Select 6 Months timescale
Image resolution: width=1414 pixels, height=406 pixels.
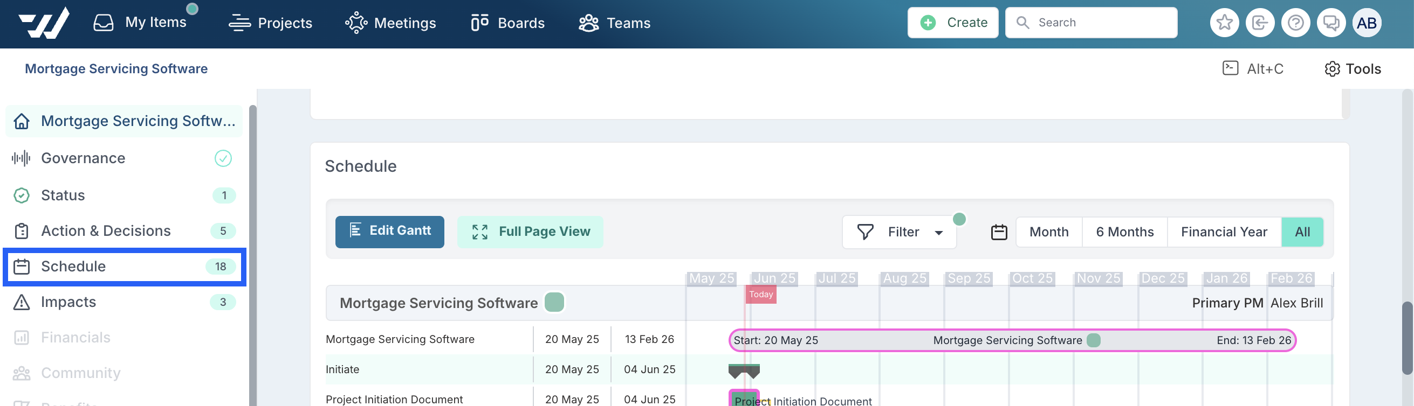click(x=1125, y=232)
